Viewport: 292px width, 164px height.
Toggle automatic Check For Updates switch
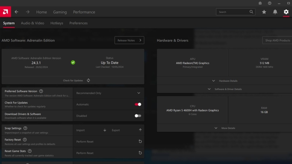tap(138, 104)
